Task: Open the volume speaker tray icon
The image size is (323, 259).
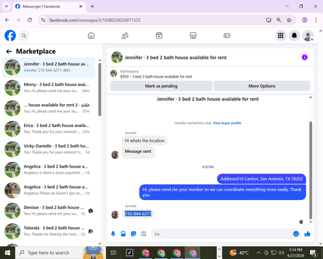Action: (281, 253)
